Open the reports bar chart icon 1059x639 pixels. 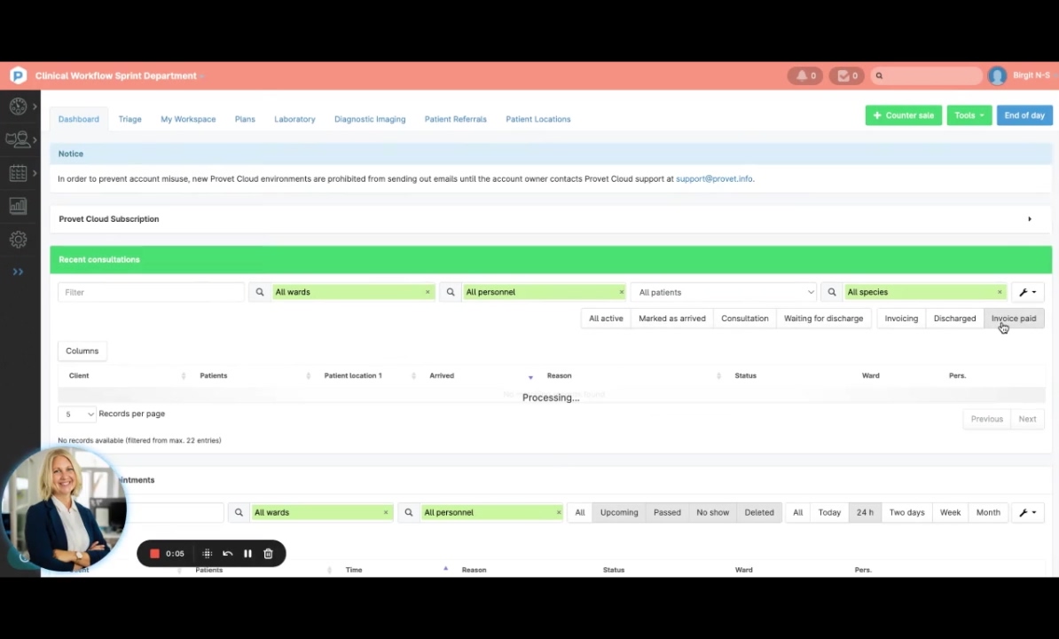click(18, 206)
